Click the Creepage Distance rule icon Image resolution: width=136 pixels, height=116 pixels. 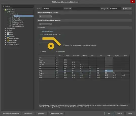(x=10, y=26)
